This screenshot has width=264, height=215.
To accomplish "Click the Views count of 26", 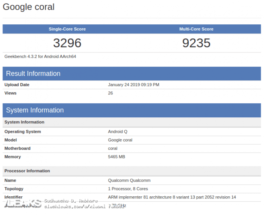I will point(111,93).
